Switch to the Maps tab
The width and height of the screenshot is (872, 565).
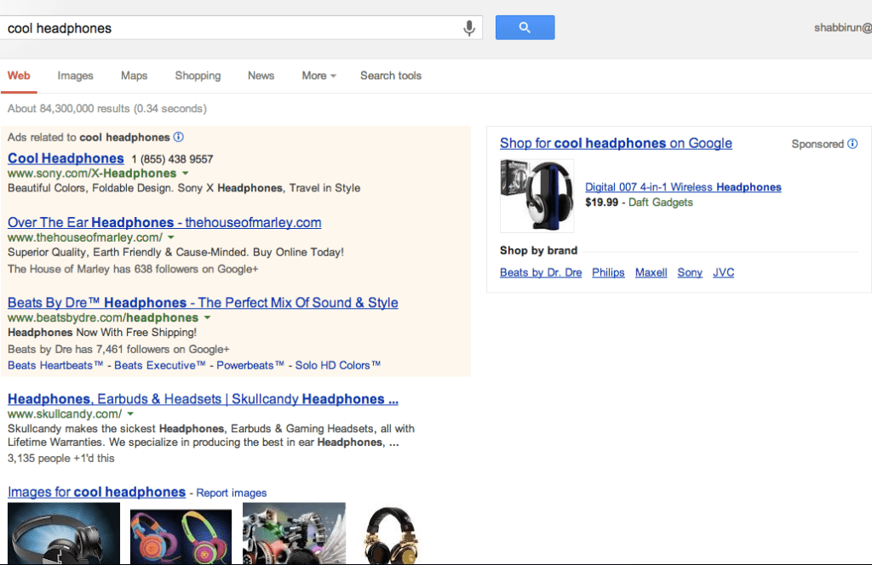tap(134, 76)
